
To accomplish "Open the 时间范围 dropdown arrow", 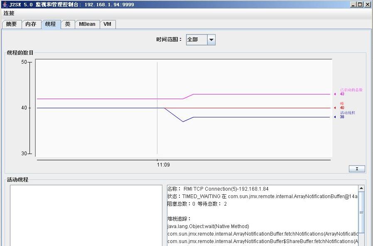I will click(211, 40).
